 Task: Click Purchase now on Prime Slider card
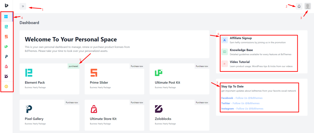[137, 66]
